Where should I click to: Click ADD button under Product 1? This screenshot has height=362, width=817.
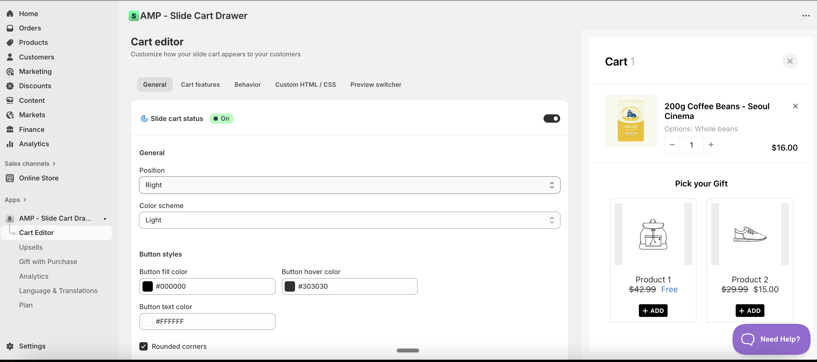653,310
